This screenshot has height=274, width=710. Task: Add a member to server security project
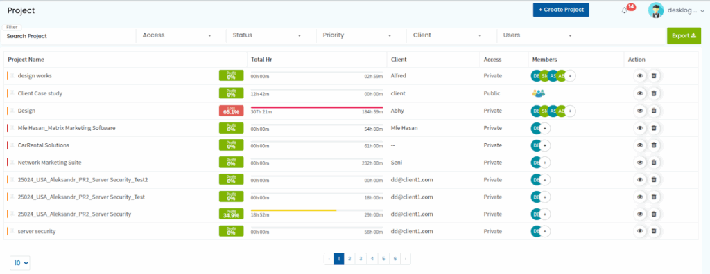click(545, 232)
